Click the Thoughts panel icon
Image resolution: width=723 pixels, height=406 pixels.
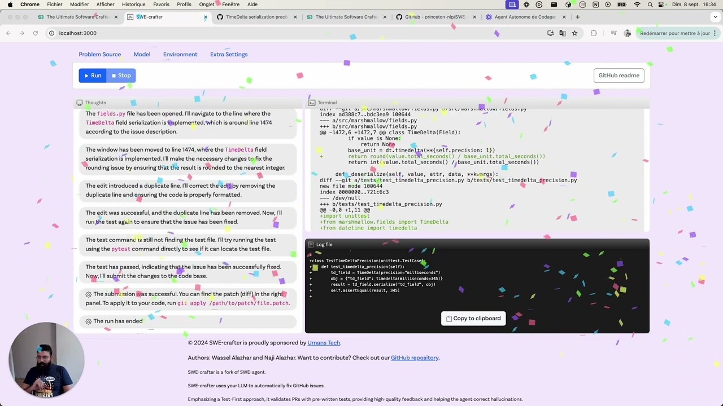(80, 103)
